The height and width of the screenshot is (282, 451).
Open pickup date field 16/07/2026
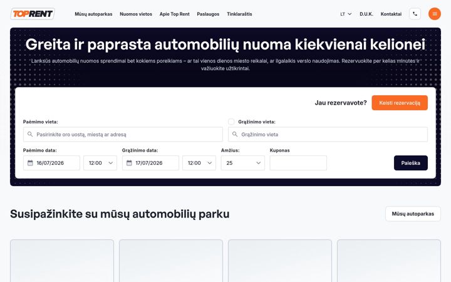pos(51,163)
